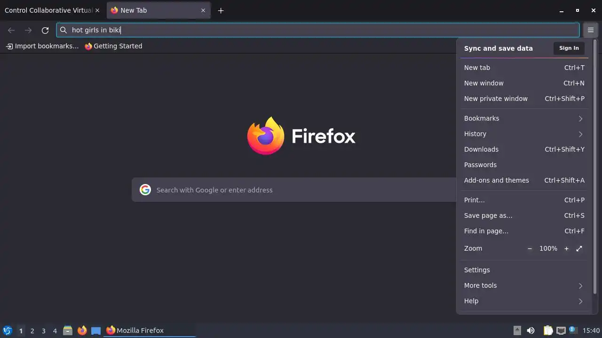Image resolution: width=602 pixels, height=338 pixels.
Task: Open Downloads from the menu
Action: coord(524,149)
